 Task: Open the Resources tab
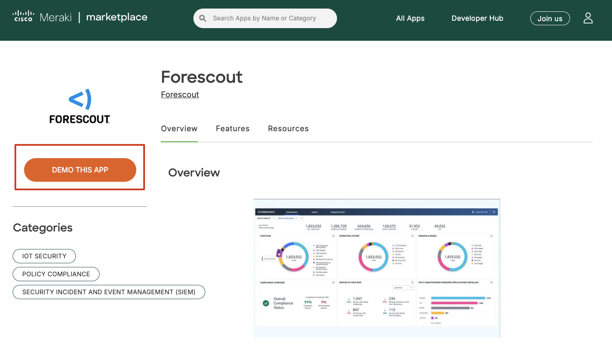(288, 128)
